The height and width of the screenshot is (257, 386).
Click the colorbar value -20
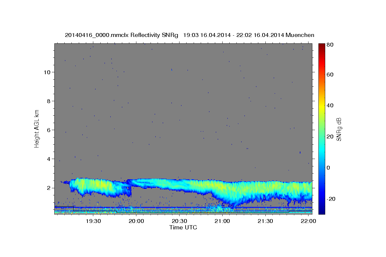coord(331,199)
